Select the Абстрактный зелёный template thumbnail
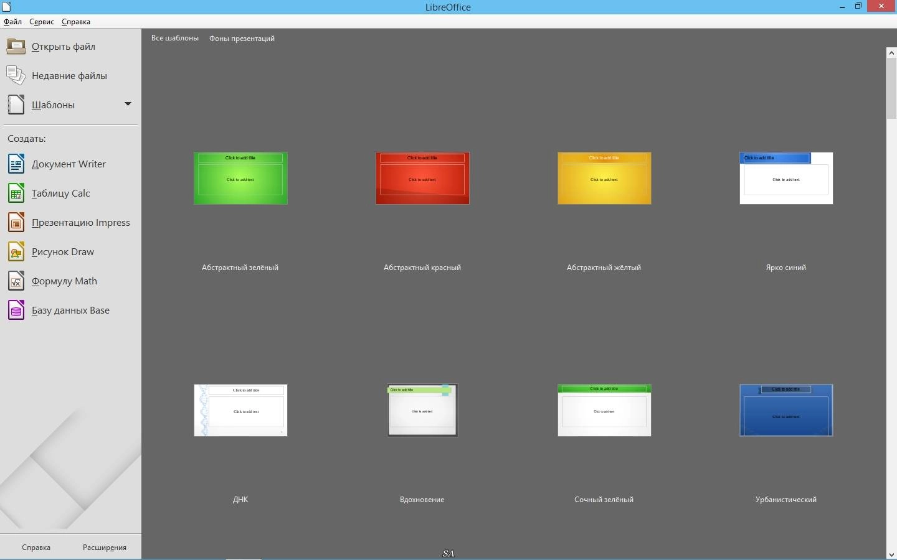This screenshot has height=560, width=897. coord(240,178)
